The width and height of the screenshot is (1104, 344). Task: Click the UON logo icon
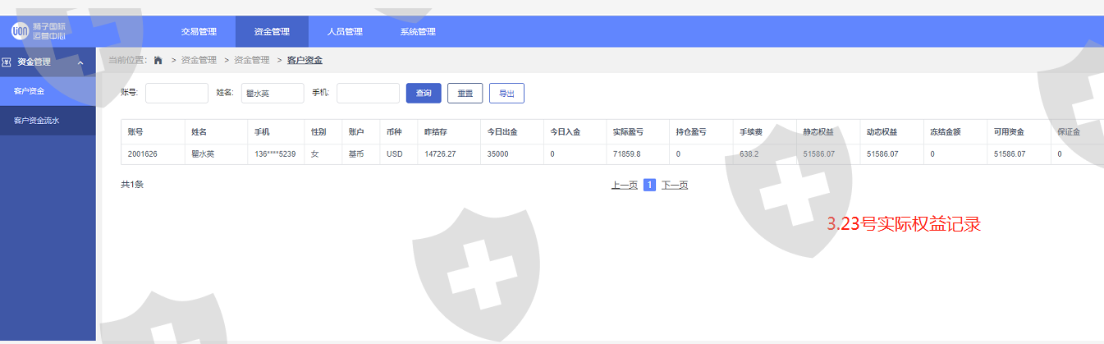coord(21,31)
